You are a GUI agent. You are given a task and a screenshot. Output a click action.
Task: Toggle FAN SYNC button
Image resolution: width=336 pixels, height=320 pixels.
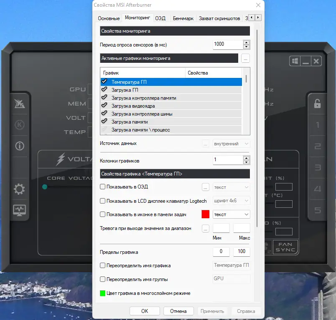coord(285,247)
